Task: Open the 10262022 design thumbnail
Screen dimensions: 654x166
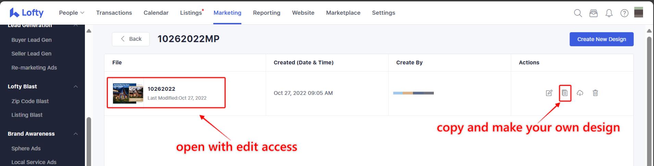Action: tap(128, 93)
